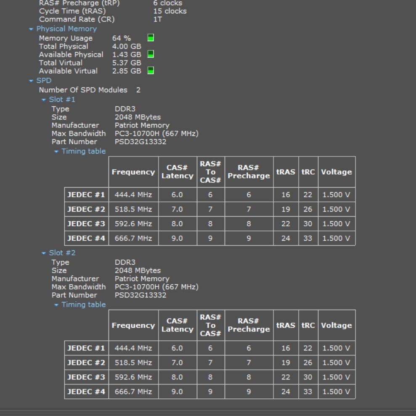Click the CAS# Latency header in Slot #2 table

177,326
